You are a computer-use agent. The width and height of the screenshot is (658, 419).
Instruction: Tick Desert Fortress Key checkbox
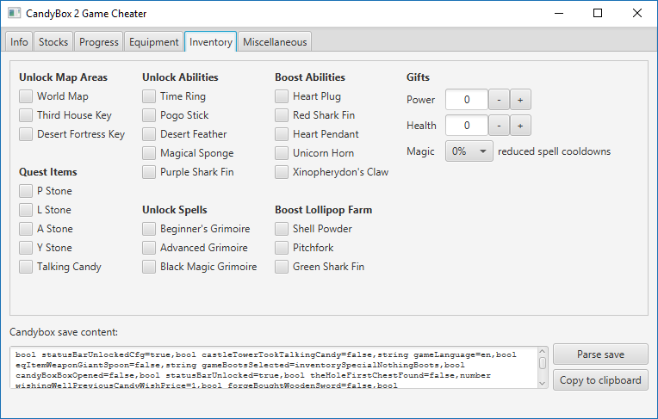click(26, 134)
